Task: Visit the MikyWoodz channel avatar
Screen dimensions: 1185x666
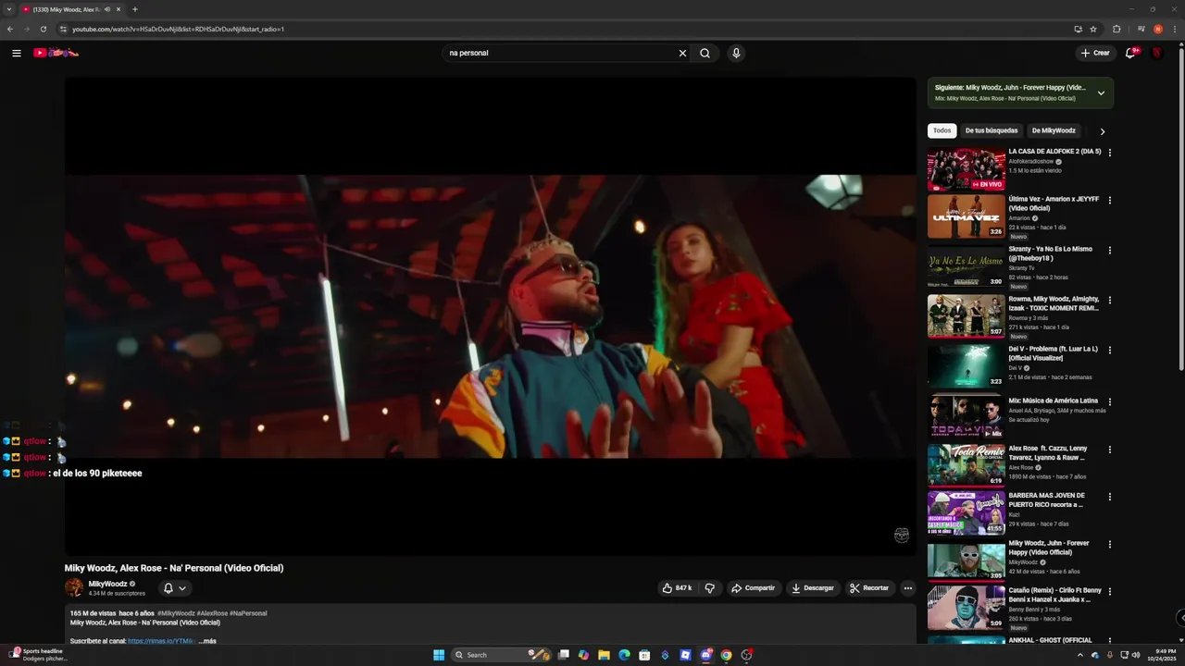Action: pyautogui.click(x=74, y=587)
